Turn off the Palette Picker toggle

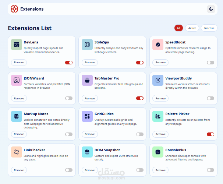pos(210,134)
